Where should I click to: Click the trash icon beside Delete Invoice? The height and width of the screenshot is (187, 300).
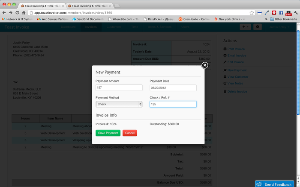(225, 91)
